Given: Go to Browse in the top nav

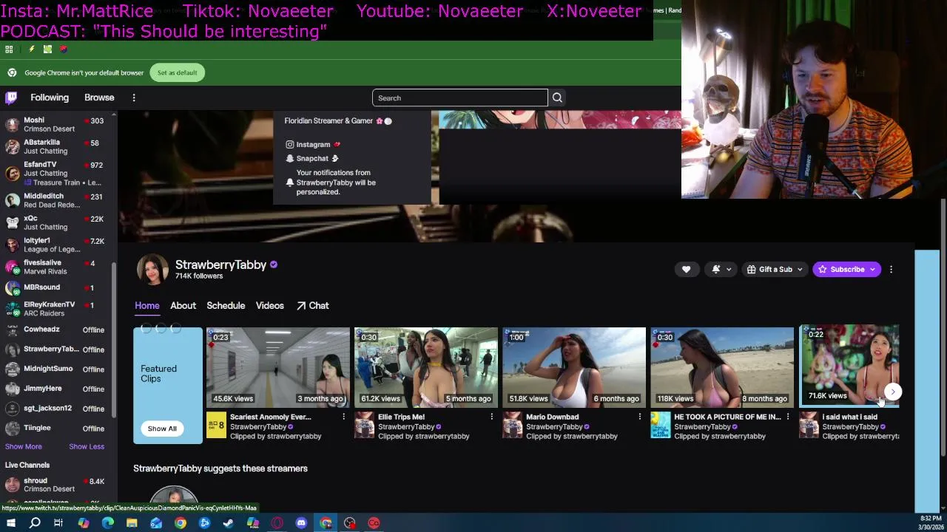Looking at the screenshot, I should (x=99, y=98).
